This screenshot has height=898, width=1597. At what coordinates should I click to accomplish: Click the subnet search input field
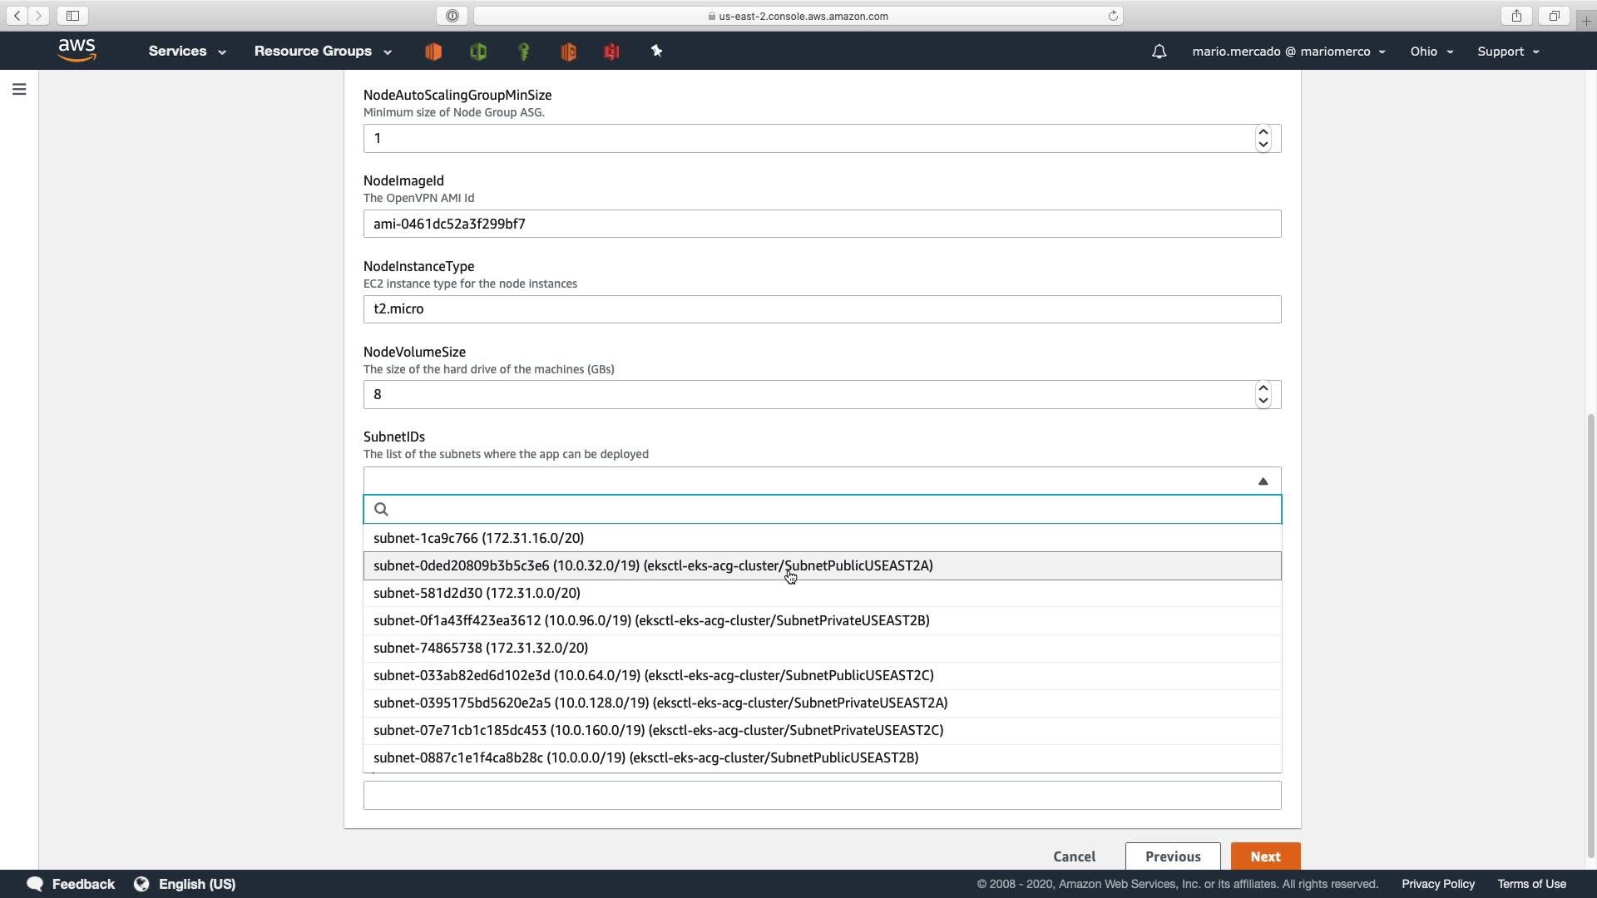click(x=832, y=509)
